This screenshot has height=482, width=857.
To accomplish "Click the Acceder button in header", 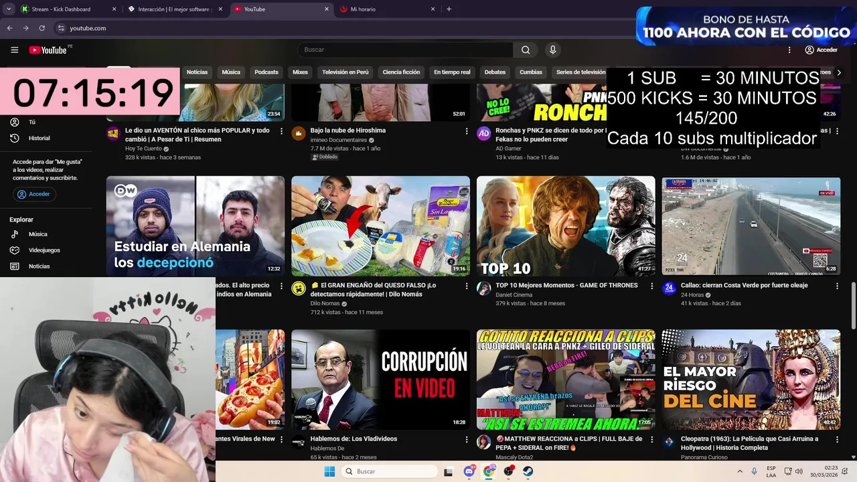I will pos(821,50).
